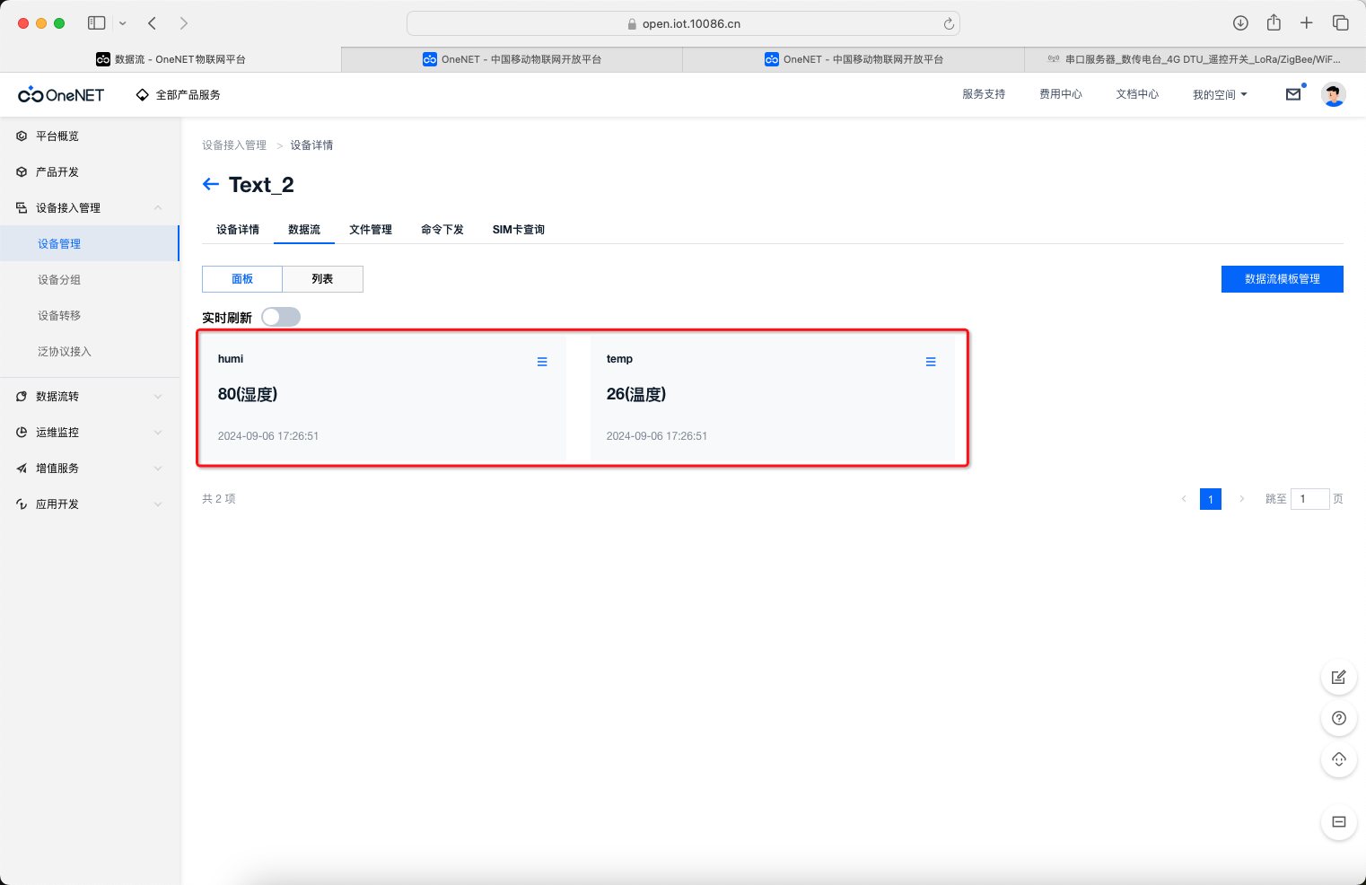Open the 命令下发 tab

[442, 230]
